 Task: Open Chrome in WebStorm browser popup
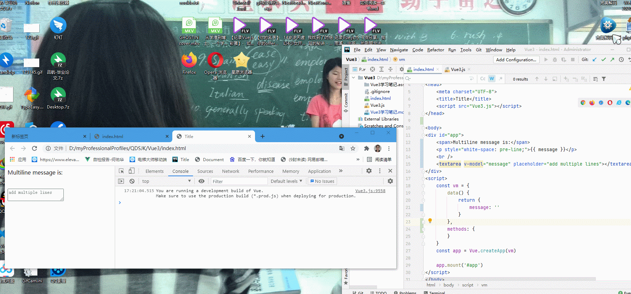[x=583, y=103]
